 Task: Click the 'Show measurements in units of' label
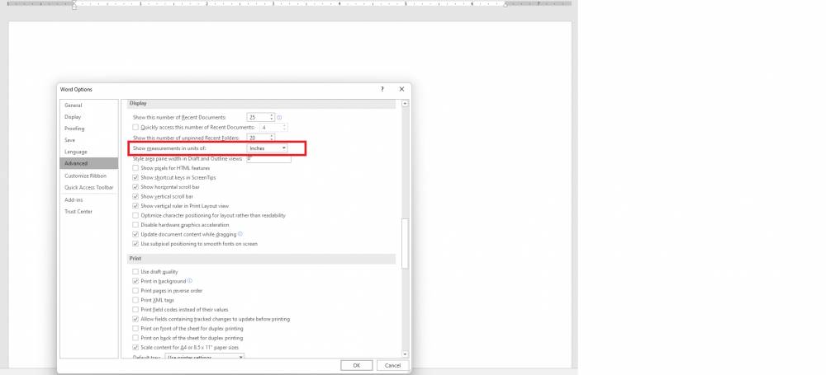169,148
